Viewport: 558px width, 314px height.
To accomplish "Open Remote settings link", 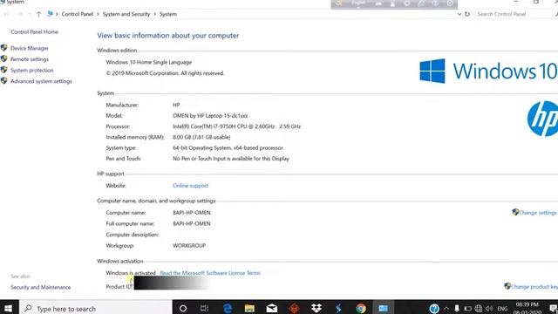I will coord(29,59).
